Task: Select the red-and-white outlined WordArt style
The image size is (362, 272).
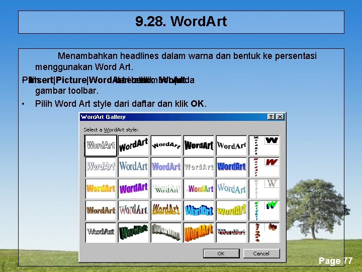Action: 133,211
